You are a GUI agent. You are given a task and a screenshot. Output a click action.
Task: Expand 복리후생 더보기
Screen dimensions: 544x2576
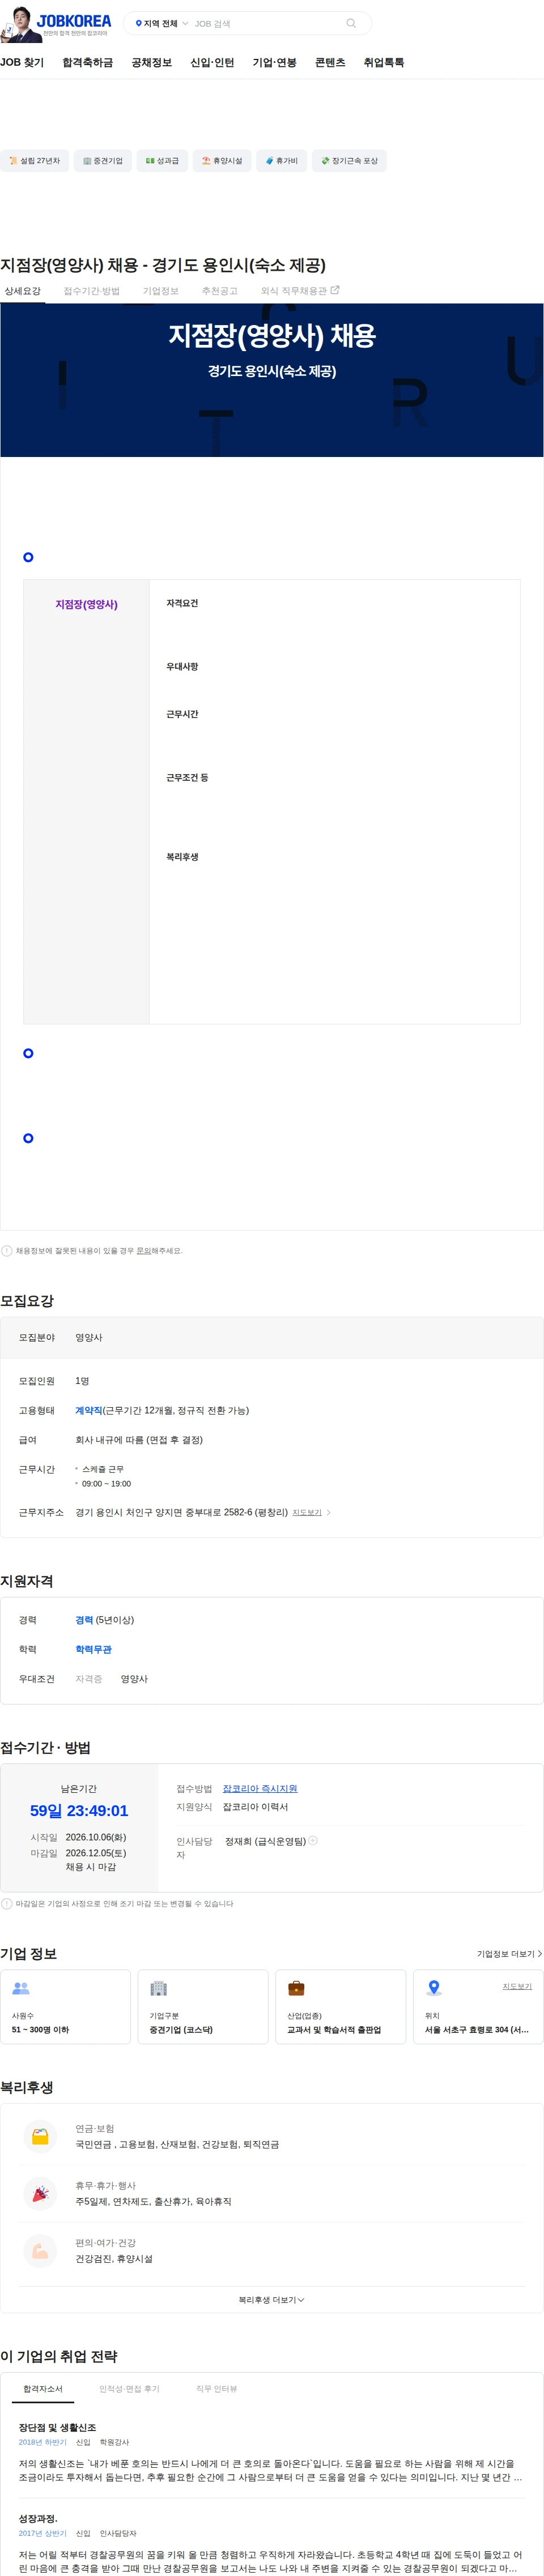[272, 2301]
